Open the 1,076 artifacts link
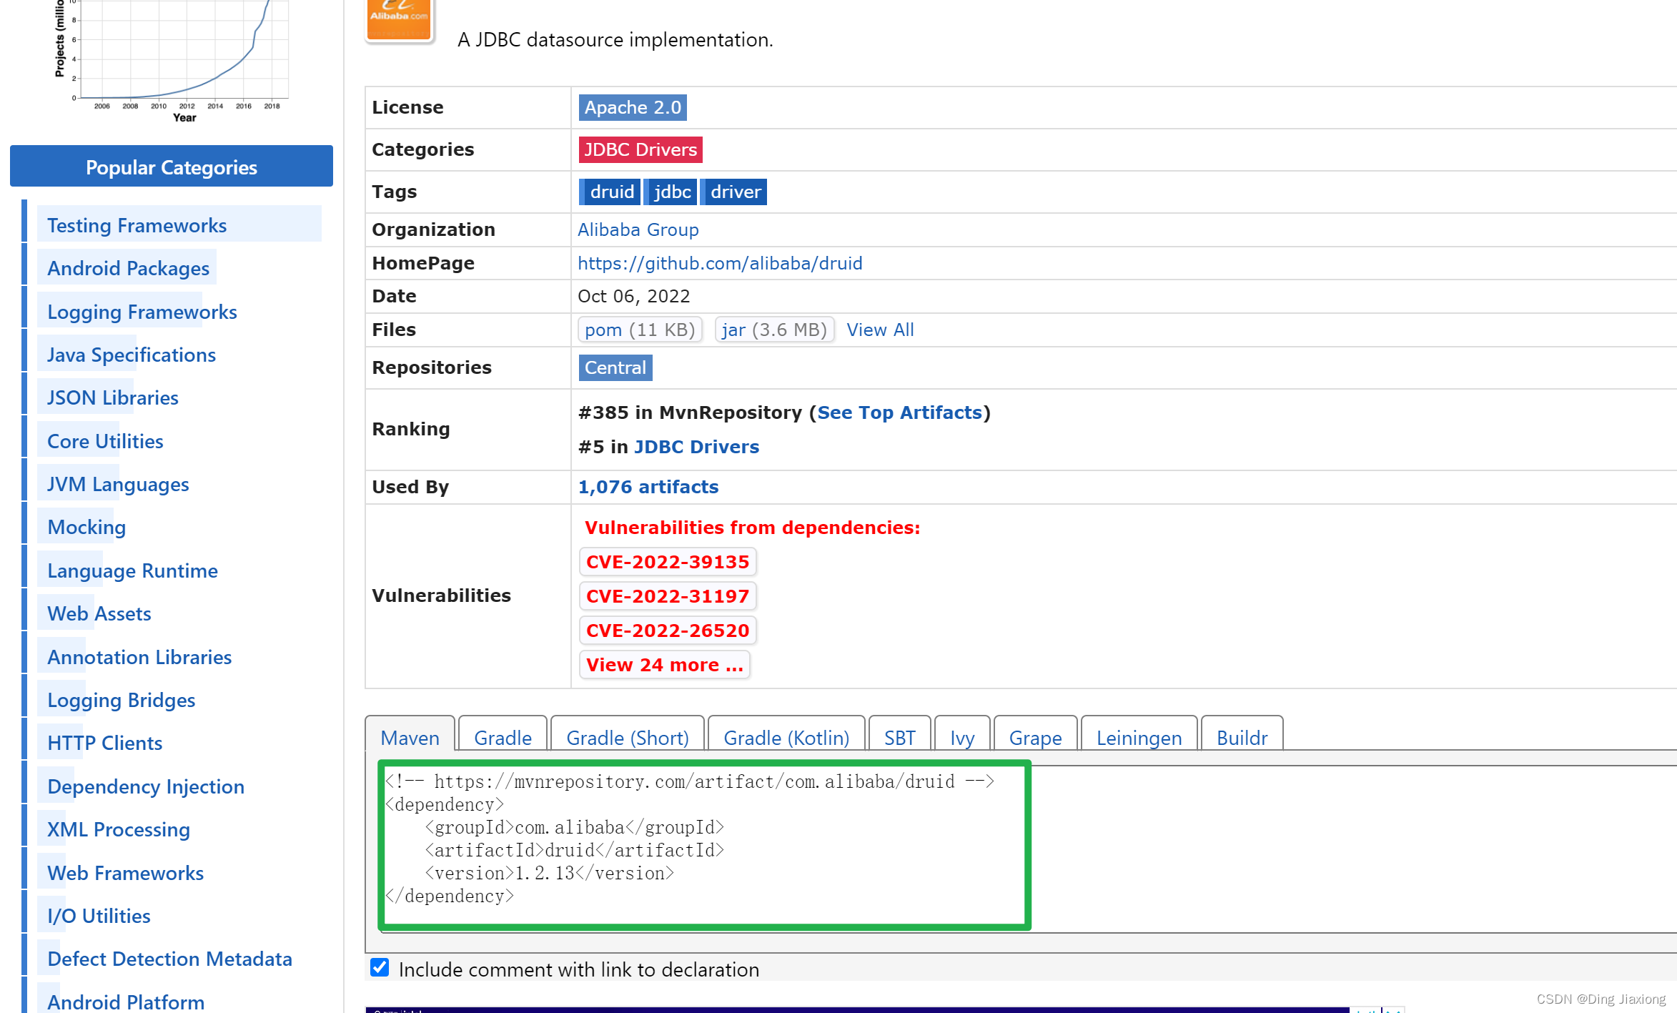1677x1013 pixels. (648, 487)
